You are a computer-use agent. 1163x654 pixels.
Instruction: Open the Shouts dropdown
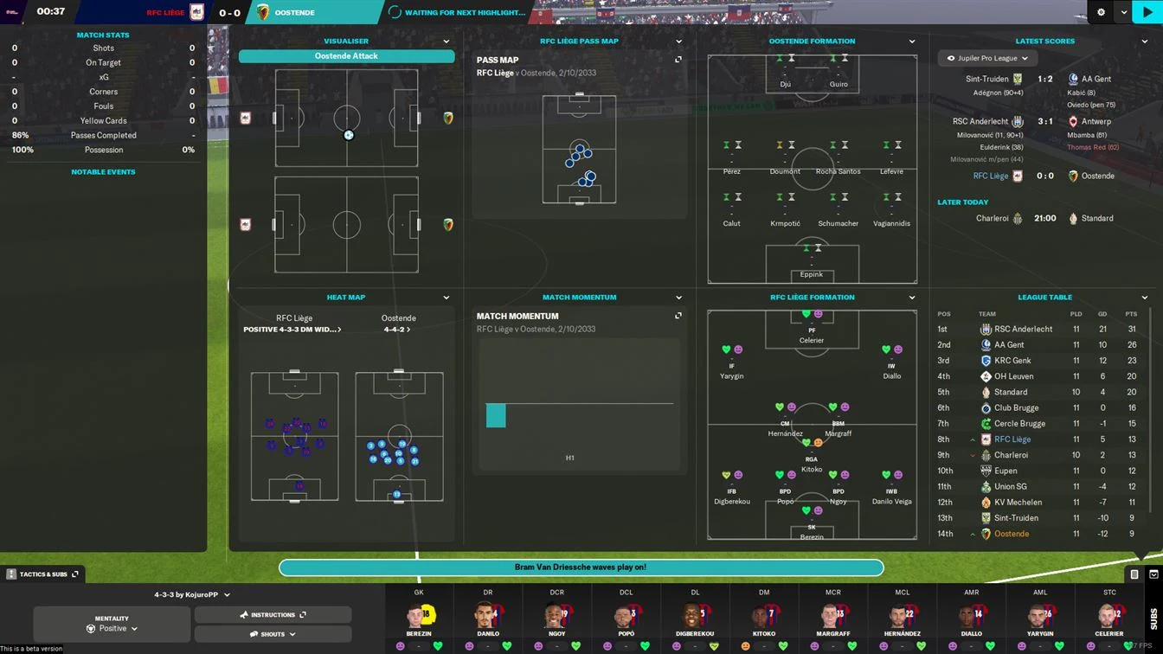[273, 634]
